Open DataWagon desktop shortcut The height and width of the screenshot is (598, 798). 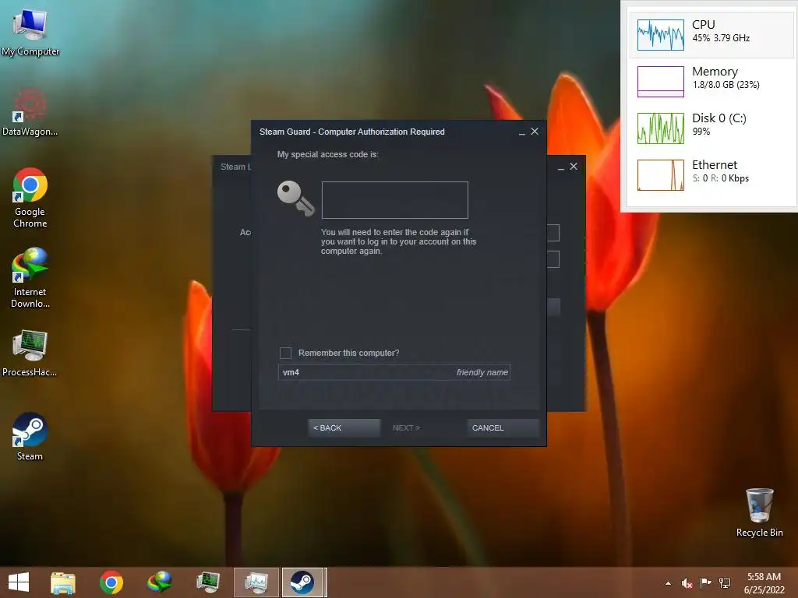coord(30,112)
